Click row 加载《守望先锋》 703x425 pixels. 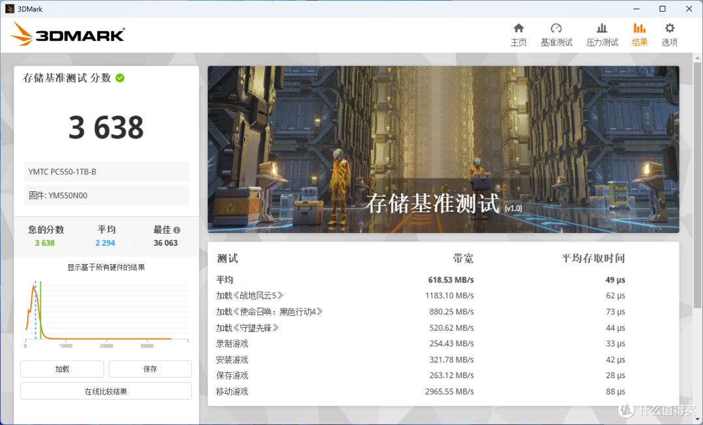point(420,328)
